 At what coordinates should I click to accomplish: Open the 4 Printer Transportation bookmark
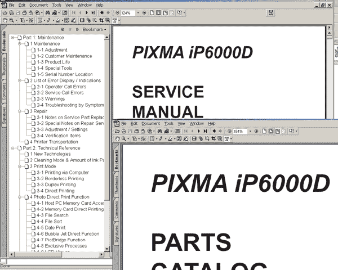pyautogui.click(x=54, y=142)
